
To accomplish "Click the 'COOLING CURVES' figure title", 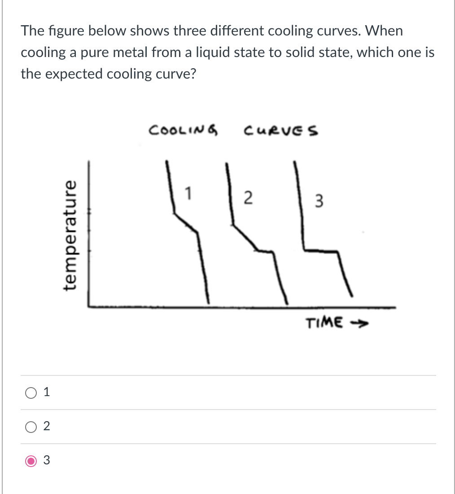I will [x=235, y=131].
